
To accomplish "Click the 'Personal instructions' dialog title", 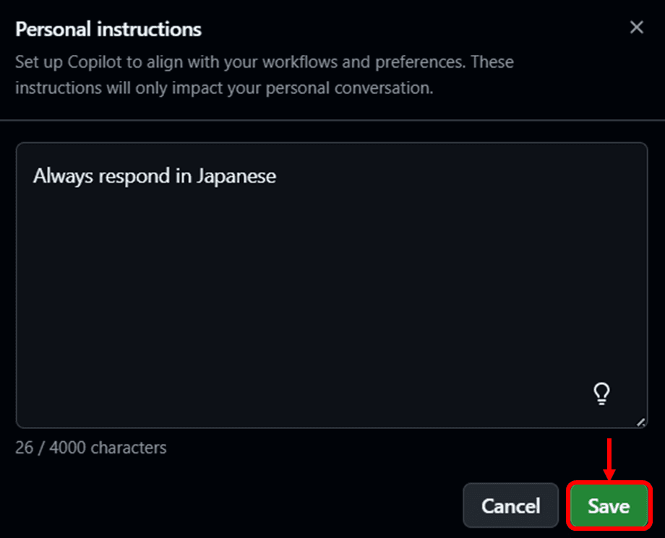I will point(108,29).
